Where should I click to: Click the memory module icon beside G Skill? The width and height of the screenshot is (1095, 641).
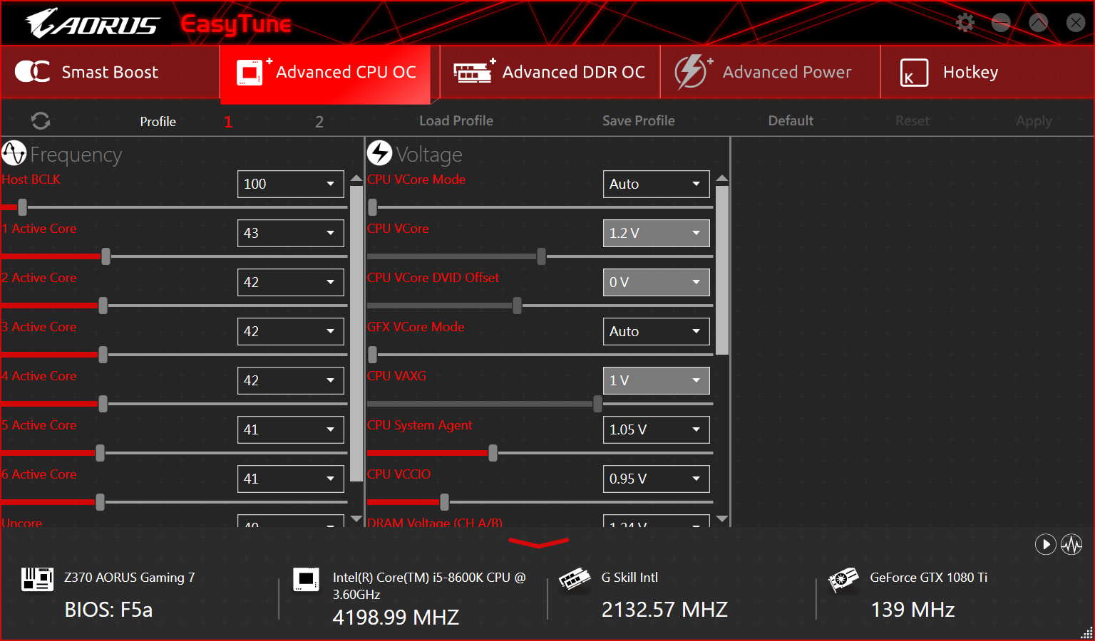pyautogui.click(x=575, y=579)
